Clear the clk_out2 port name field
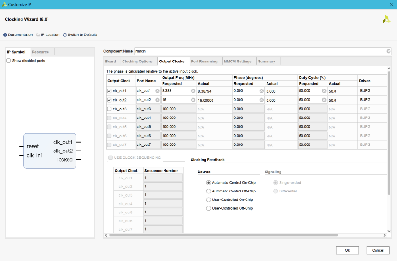 [157, 100]
